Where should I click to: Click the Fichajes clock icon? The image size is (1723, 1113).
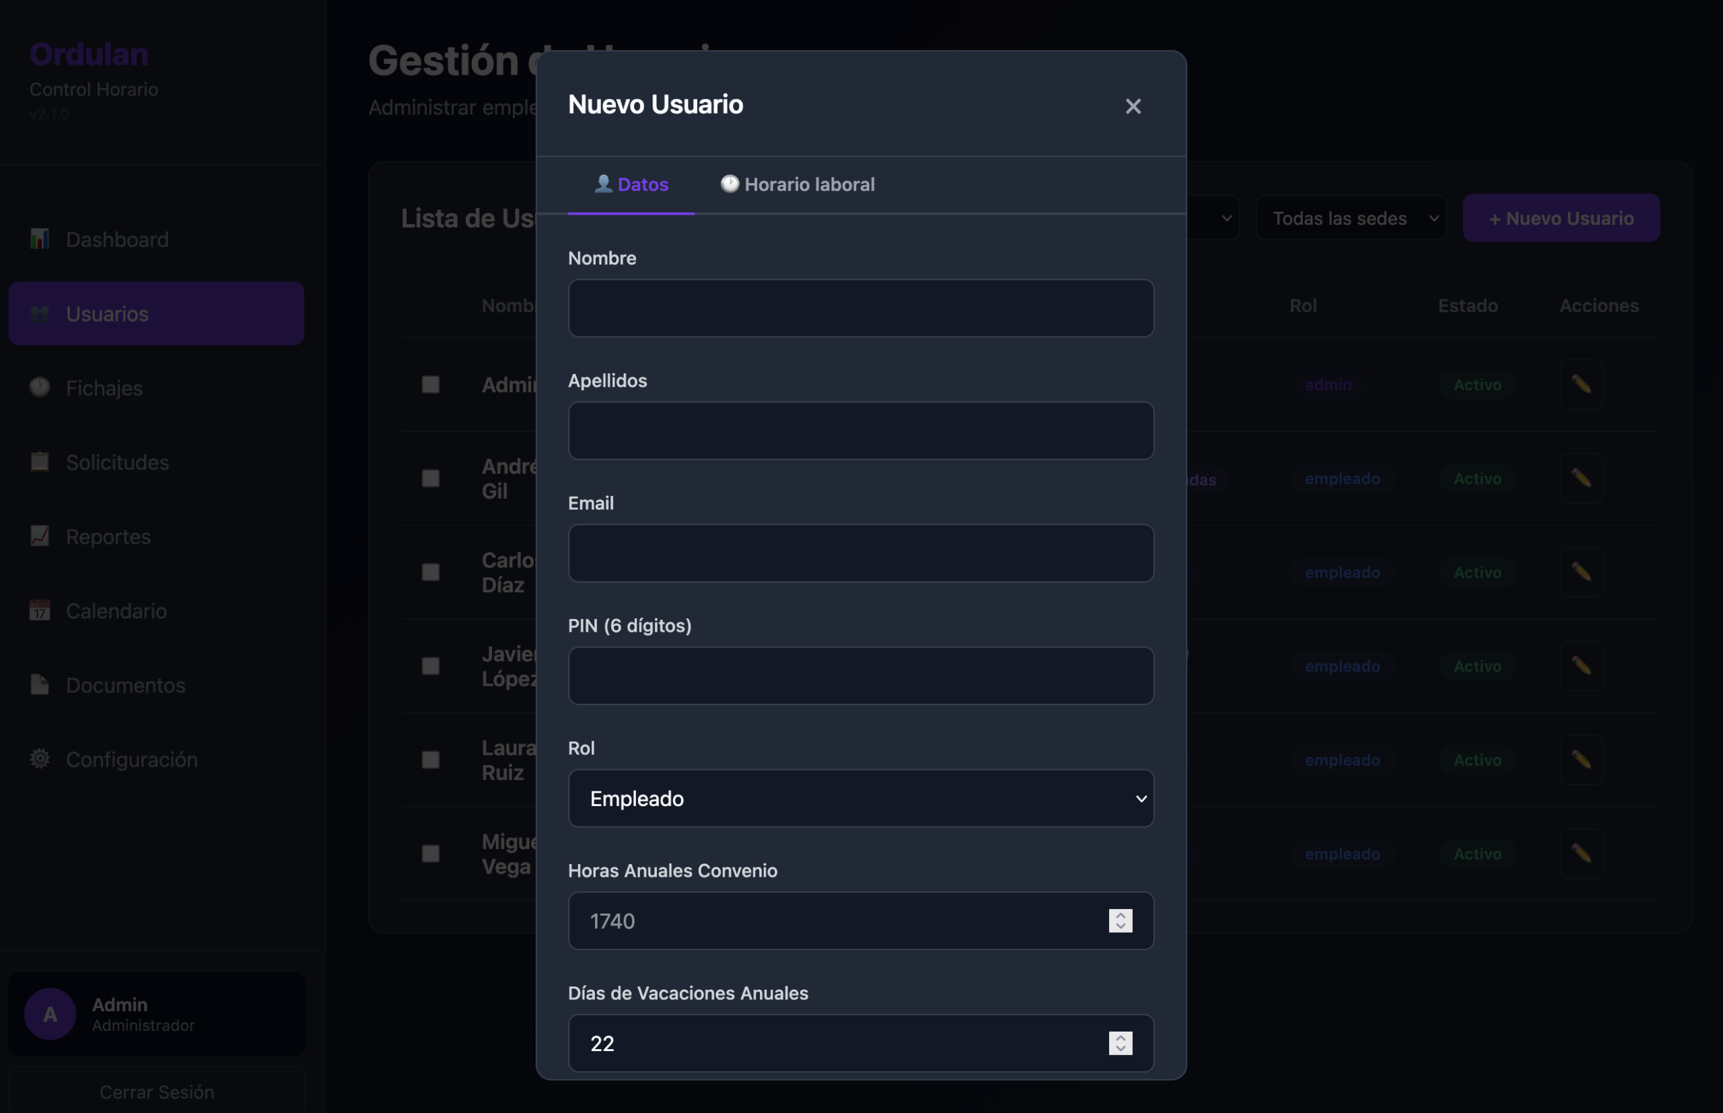point(40,388)
